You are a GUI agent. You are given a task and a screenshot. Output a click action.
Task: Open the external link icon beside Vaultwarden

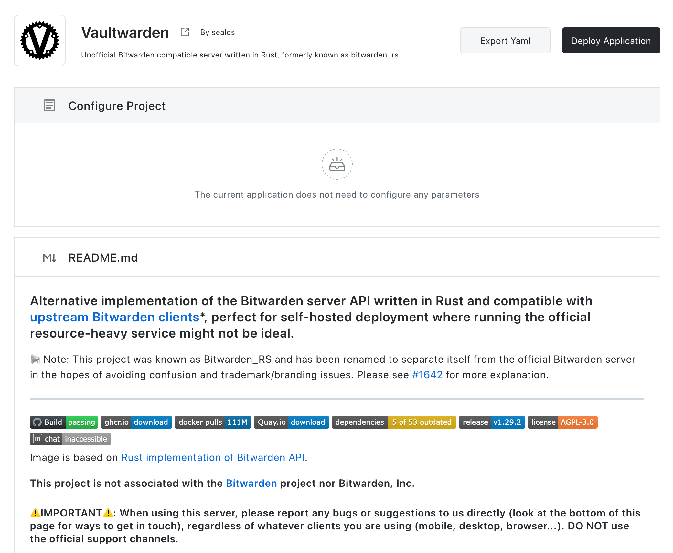pos(185,32)
